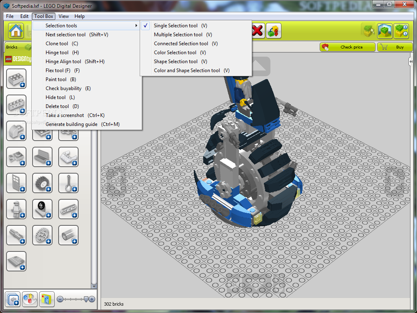Choose Color Selection tool

pyautogui.click(x=196, y=53)
